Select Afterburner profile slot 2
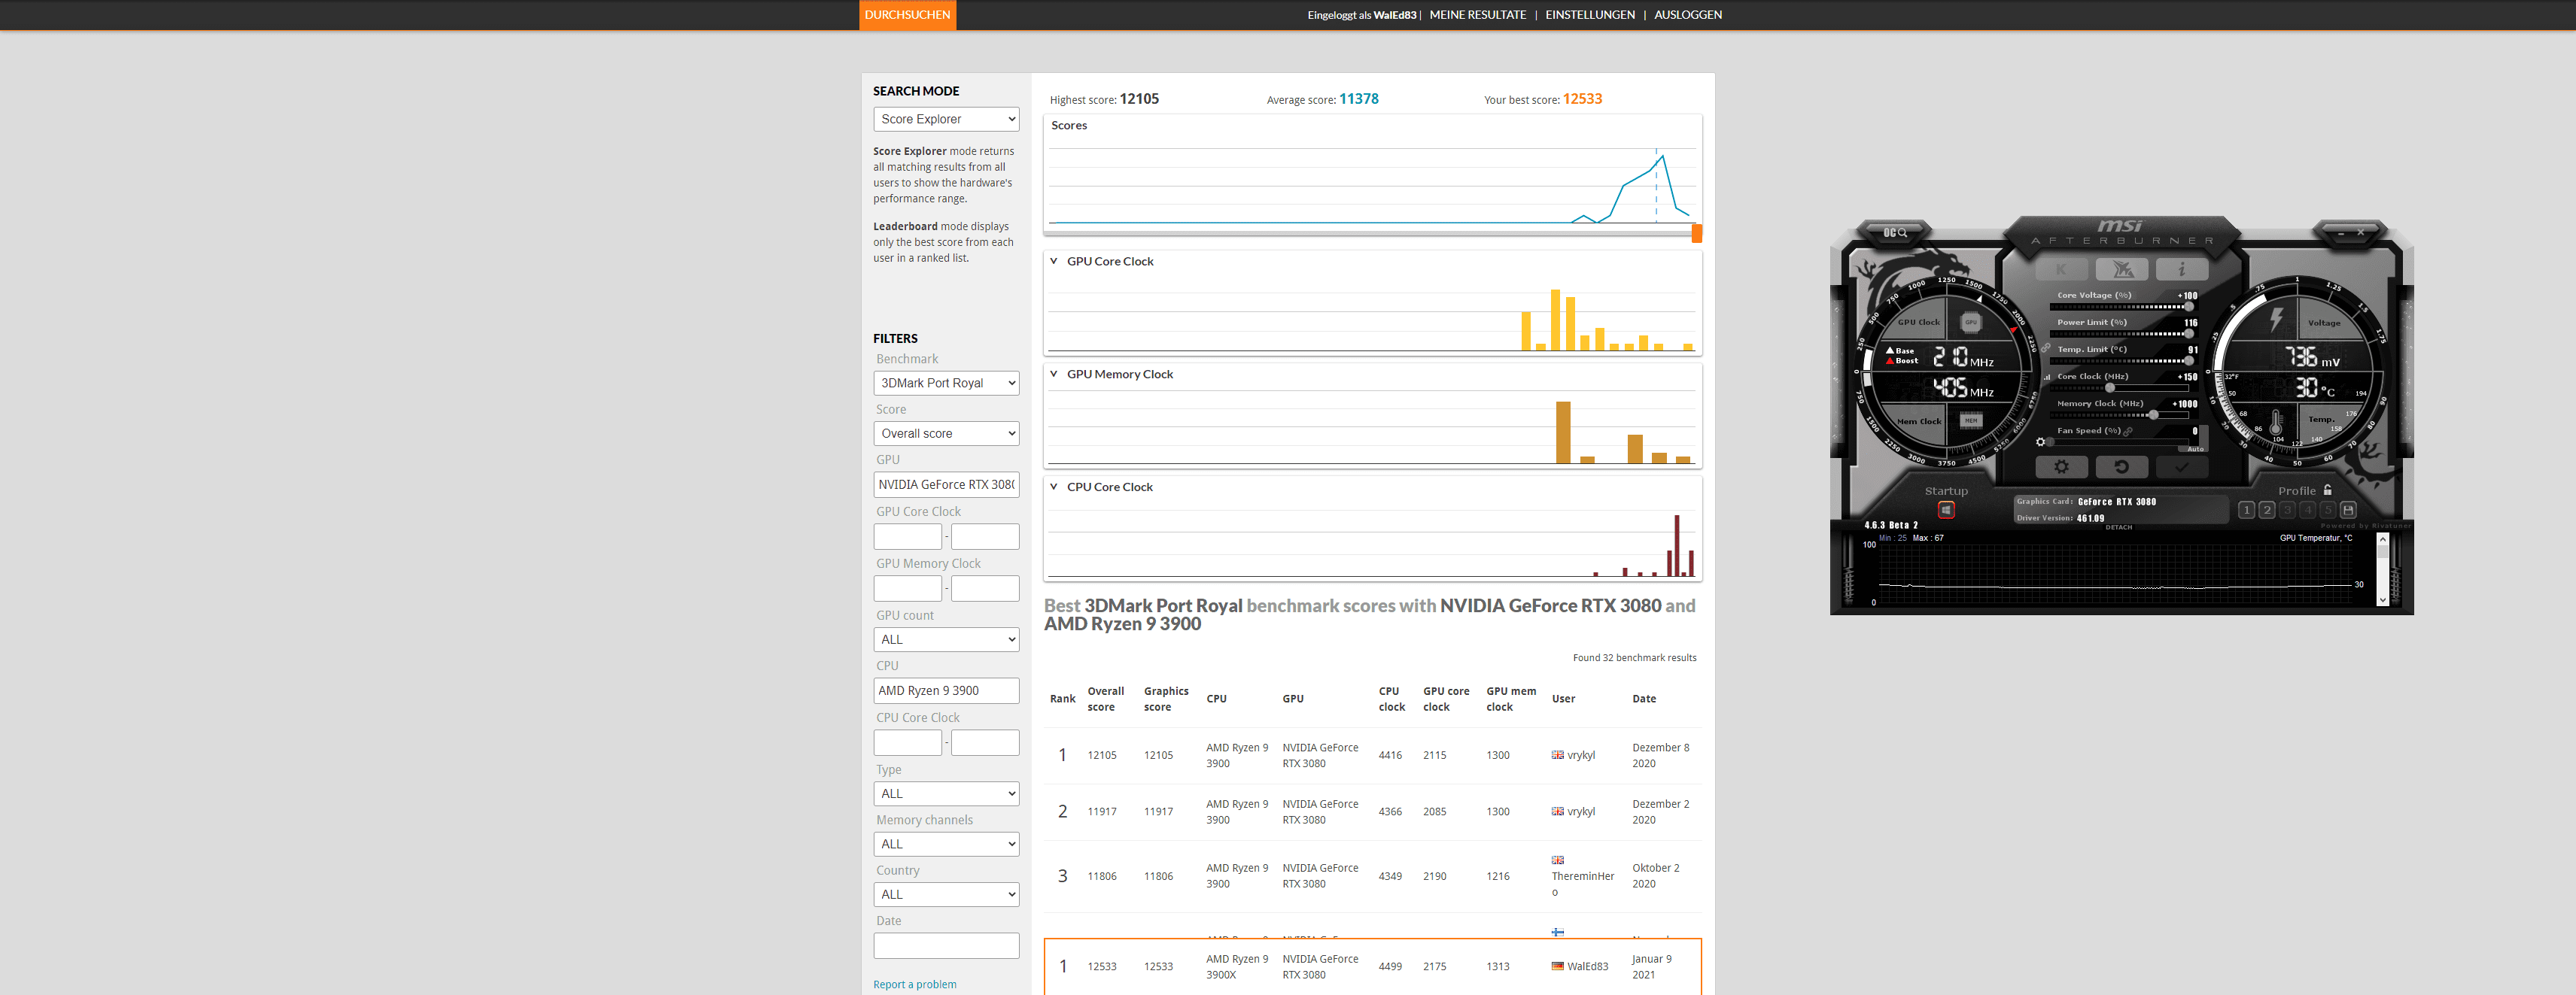2576x995 pixels. point(2267,509)
